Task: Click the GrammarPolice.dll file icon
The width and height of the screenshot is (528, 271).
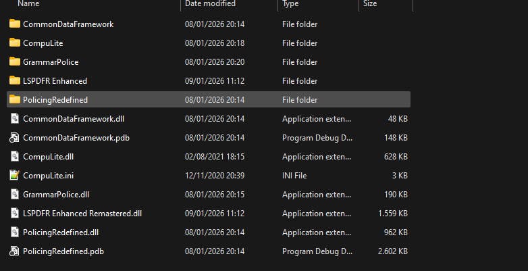Action: tap(14, 194)
